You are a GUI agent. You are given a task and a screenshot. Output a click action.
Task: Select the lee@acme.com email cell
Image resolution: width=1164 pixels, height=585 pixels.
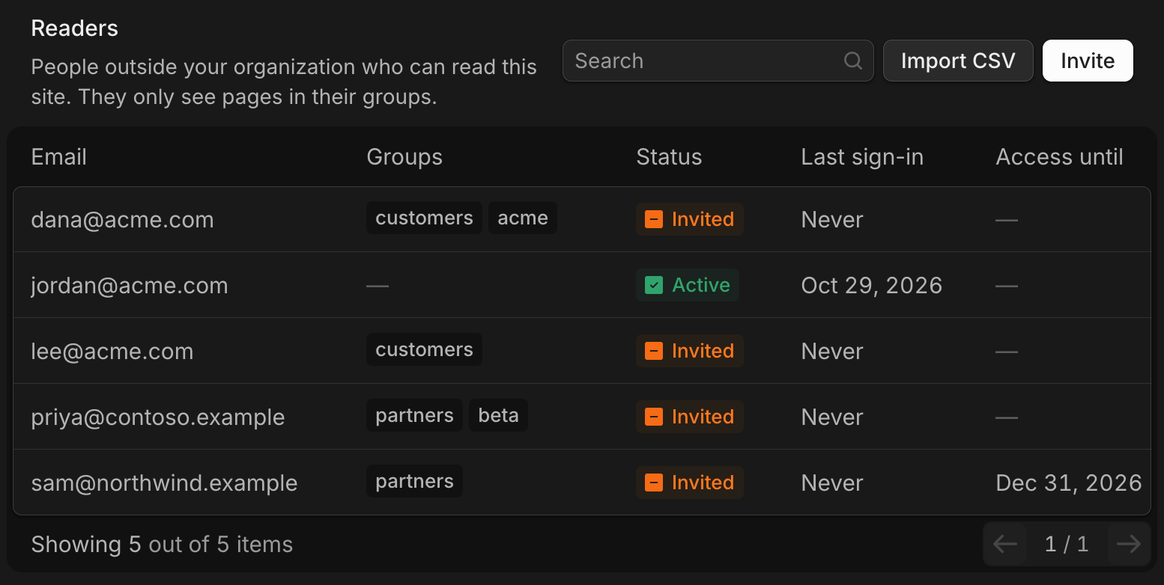[112, 352]
